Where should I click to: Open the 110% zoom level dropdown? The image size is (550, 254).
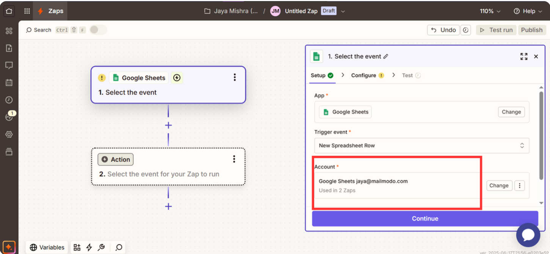coord(490,11)
